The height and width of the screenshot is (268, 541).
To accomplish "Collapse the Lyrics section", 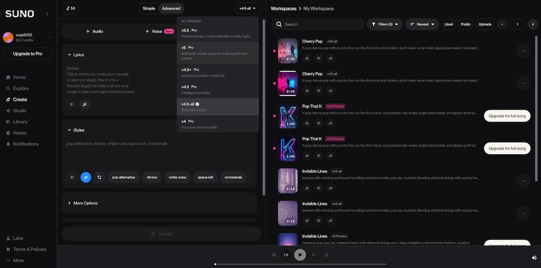I will coord(76,54).
